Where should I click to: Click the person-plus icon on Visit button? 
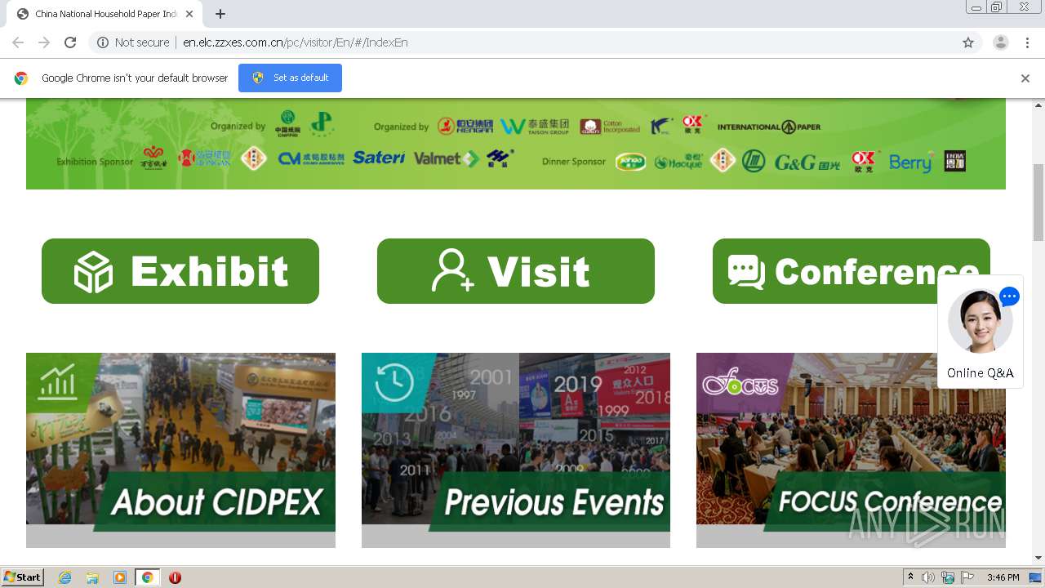(453, 271)
